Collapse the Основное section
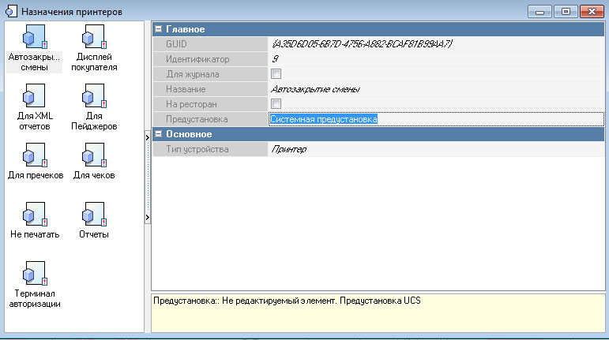The width and height of the screenshot is (609, 340). coord(159,134)
